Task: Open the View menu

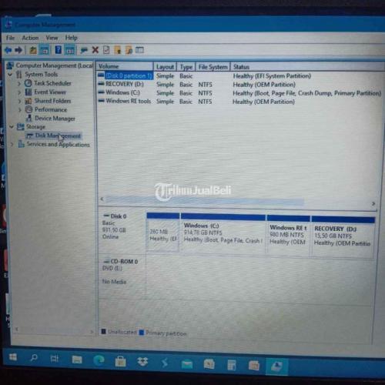Action: [52, 38]
